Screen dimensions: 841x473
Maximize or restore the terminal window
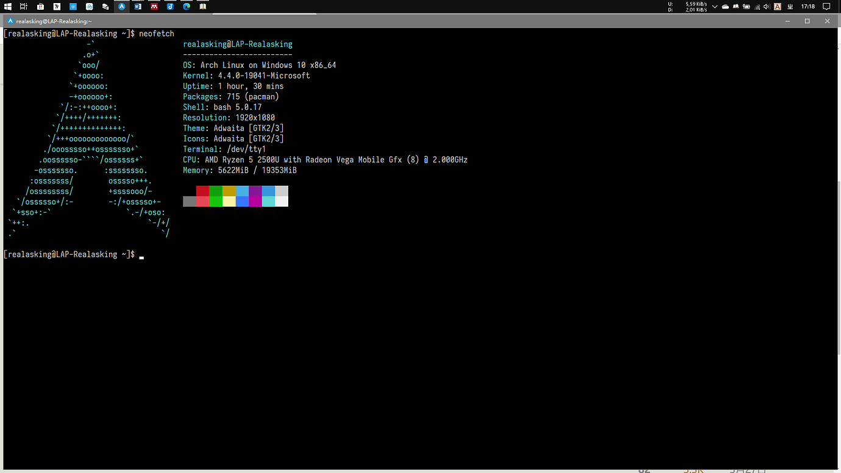pyautogui.click(x=807, y=21)
